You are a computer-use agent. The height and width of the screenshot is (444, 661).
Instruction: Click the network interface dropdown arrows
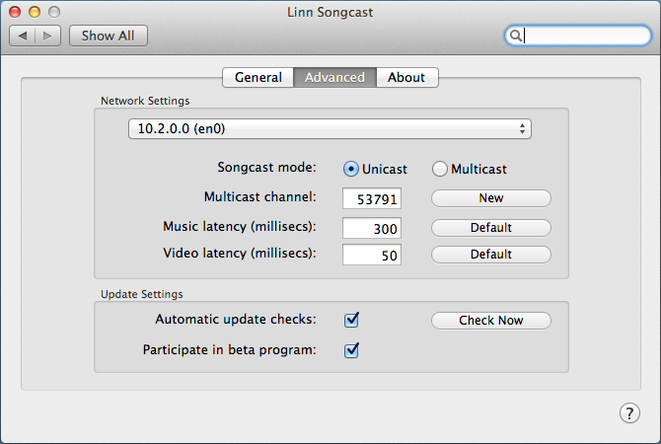tap(522, 128)
